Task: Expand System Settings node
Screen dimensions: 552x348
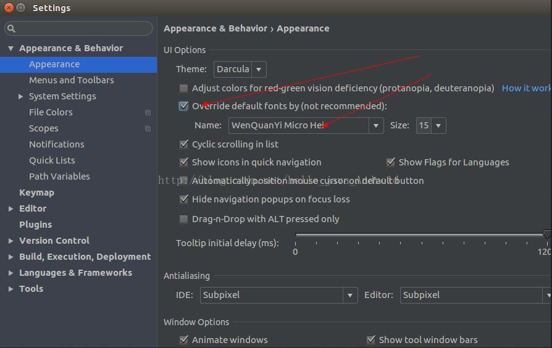Action: coord(21,96)
